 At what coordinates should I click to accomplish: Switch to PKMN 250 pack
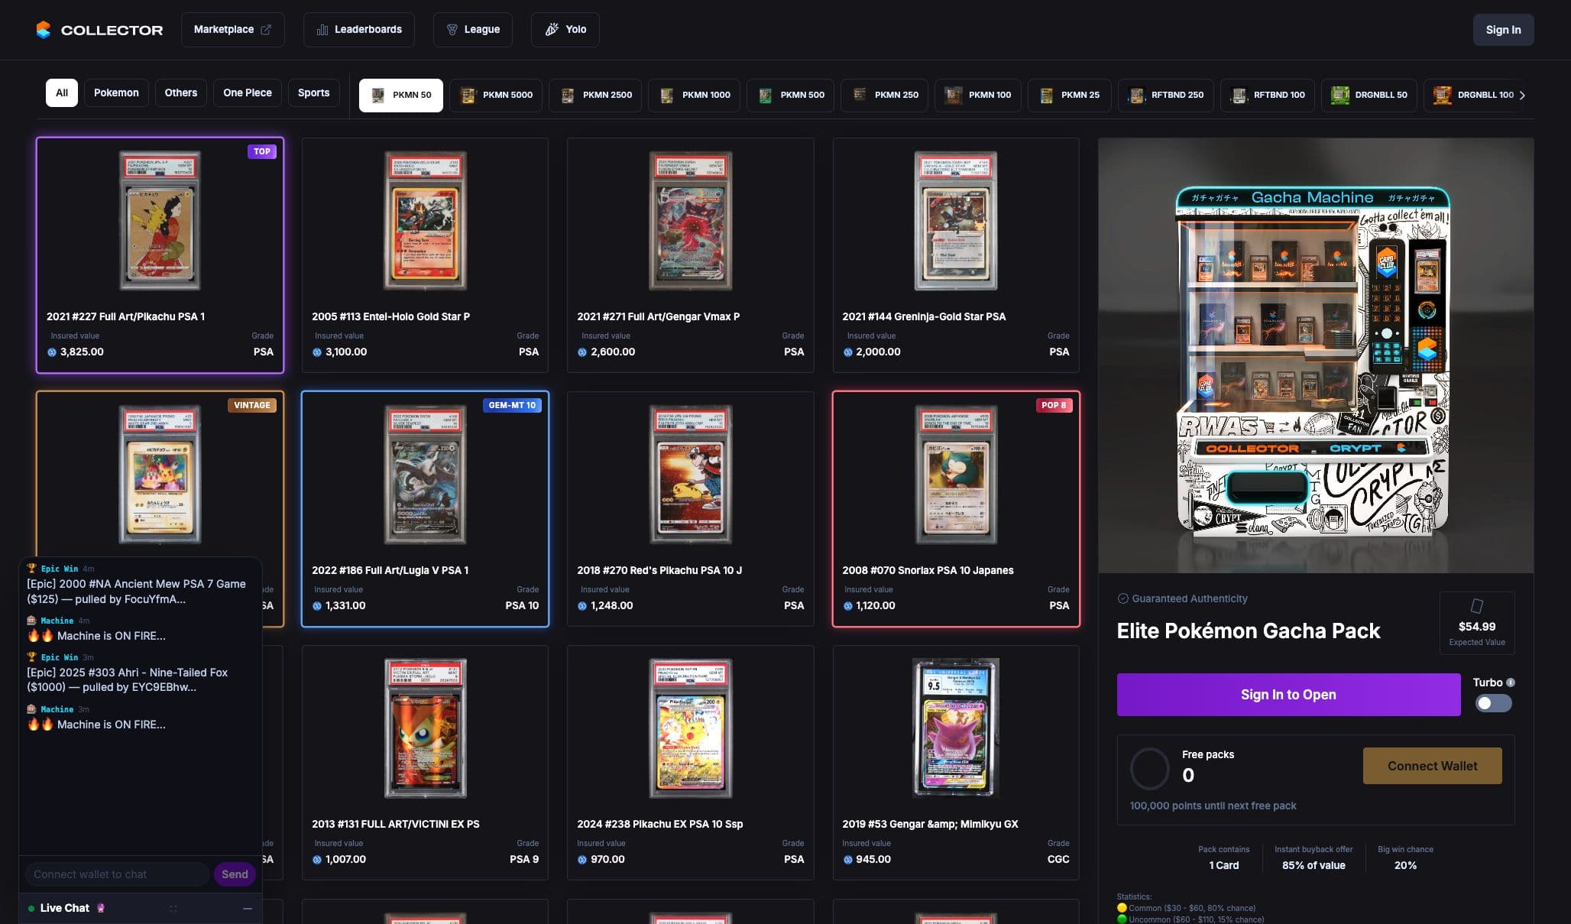[885, 95]
